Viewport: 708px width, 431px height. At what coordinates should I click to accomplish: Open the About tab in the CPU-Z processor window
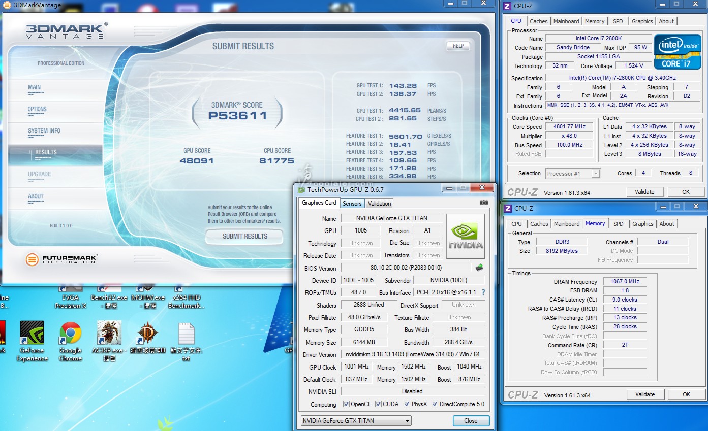pos(666,21)
